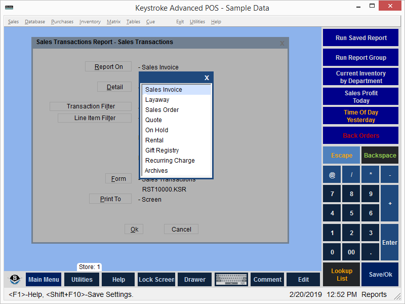The height and width of the screenshot is (304, 405).
Task: Open the Drawer from bottom toolbar
Action: coord(195,280)
